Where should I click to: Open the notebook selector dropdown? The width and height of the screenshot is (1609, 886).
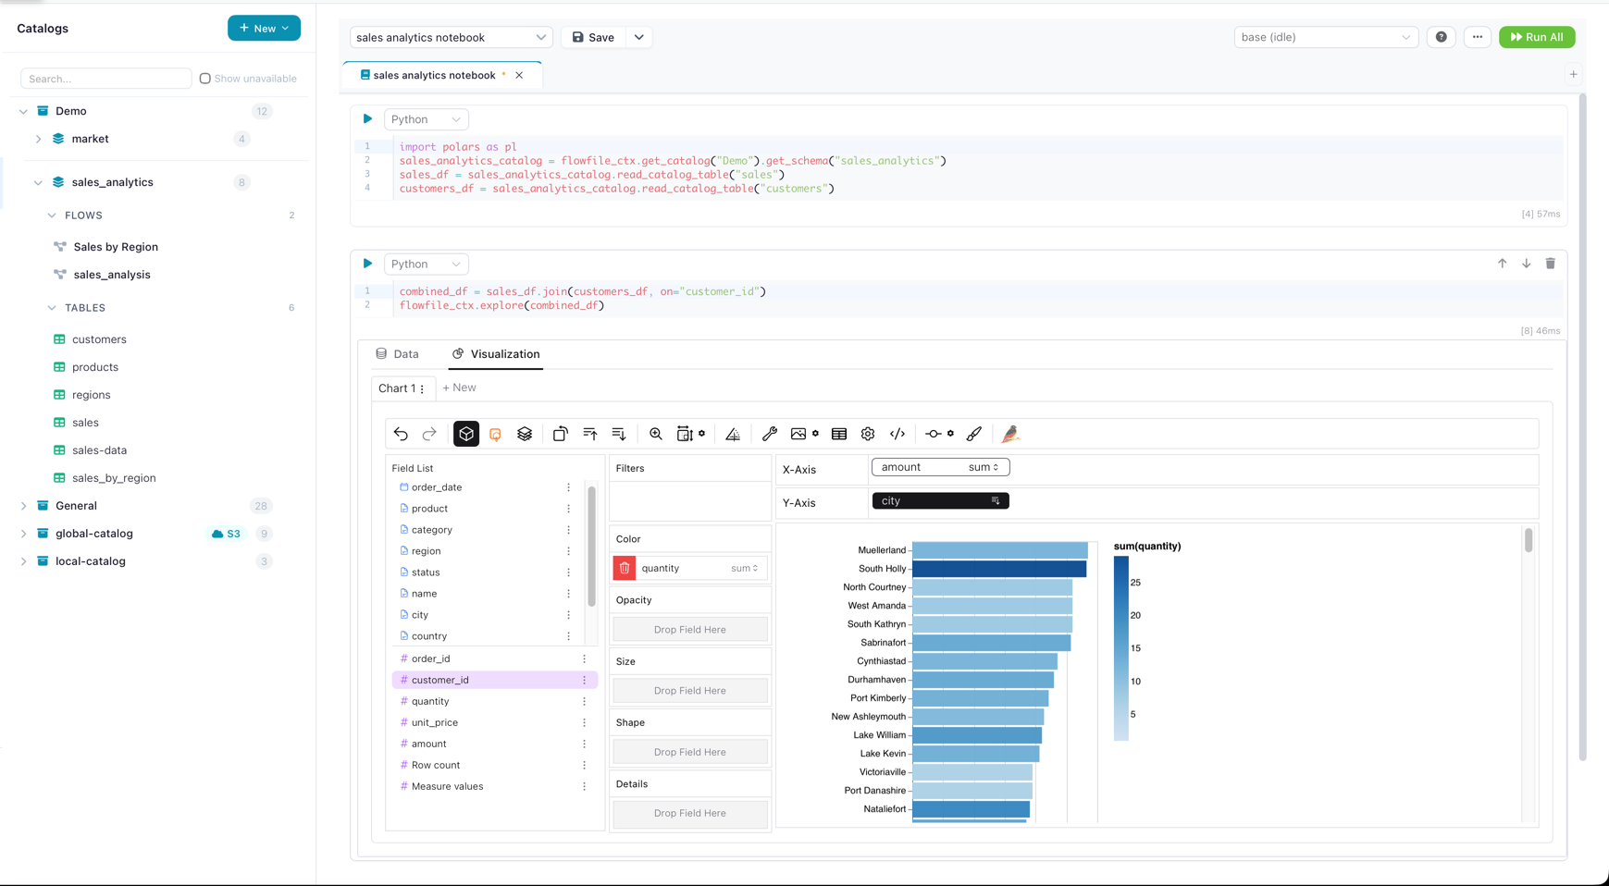pos(451,37)
